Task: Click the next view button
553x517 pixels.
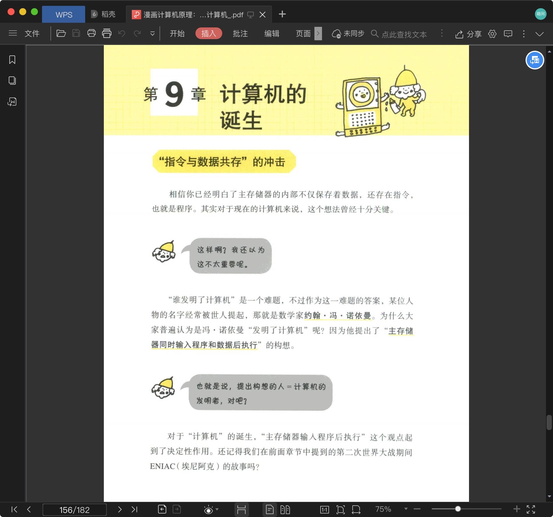Action: coord(177,509)
